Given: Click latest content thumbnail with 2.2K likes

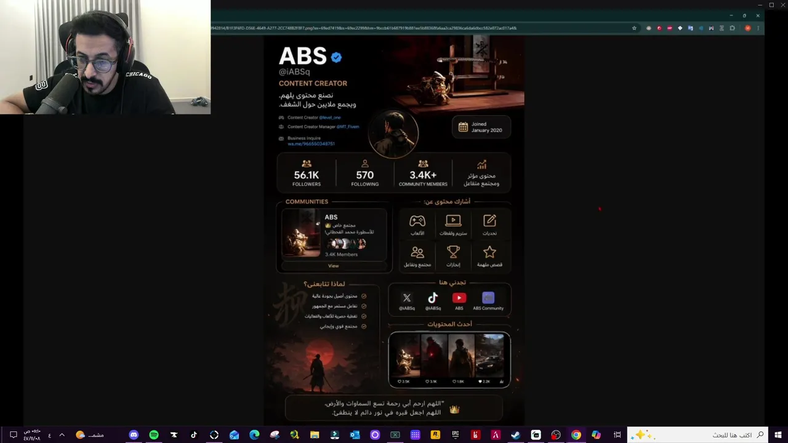Looking at the screenshot, I should (491, 355).
